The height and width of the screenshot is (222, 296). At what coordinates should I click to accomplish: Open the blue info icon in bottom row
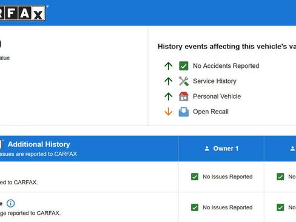11,203
